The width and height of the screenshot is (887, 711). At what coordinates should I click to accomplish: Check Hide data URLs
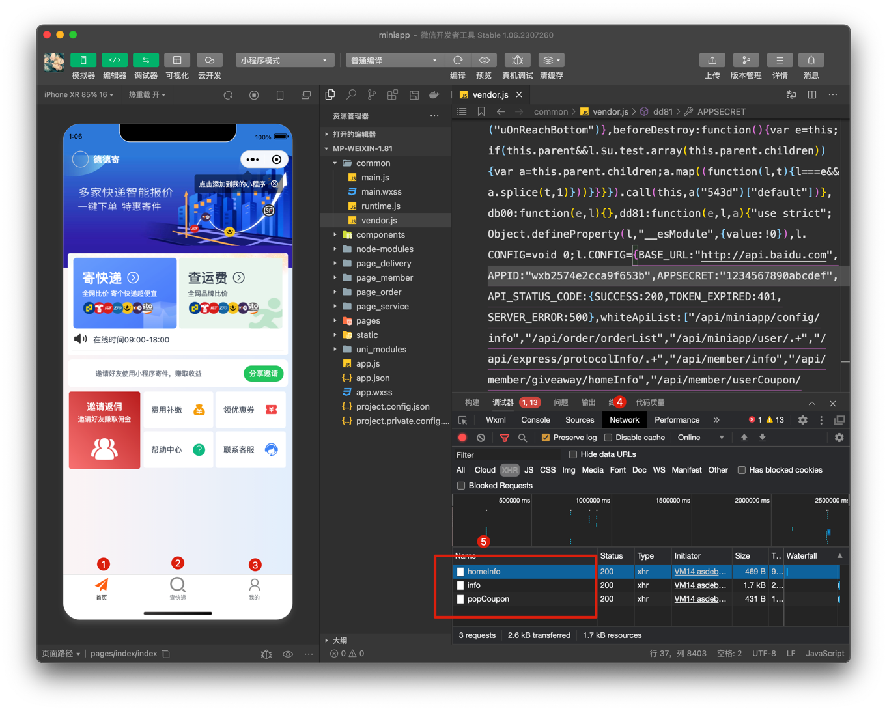[x=573, y=454]
